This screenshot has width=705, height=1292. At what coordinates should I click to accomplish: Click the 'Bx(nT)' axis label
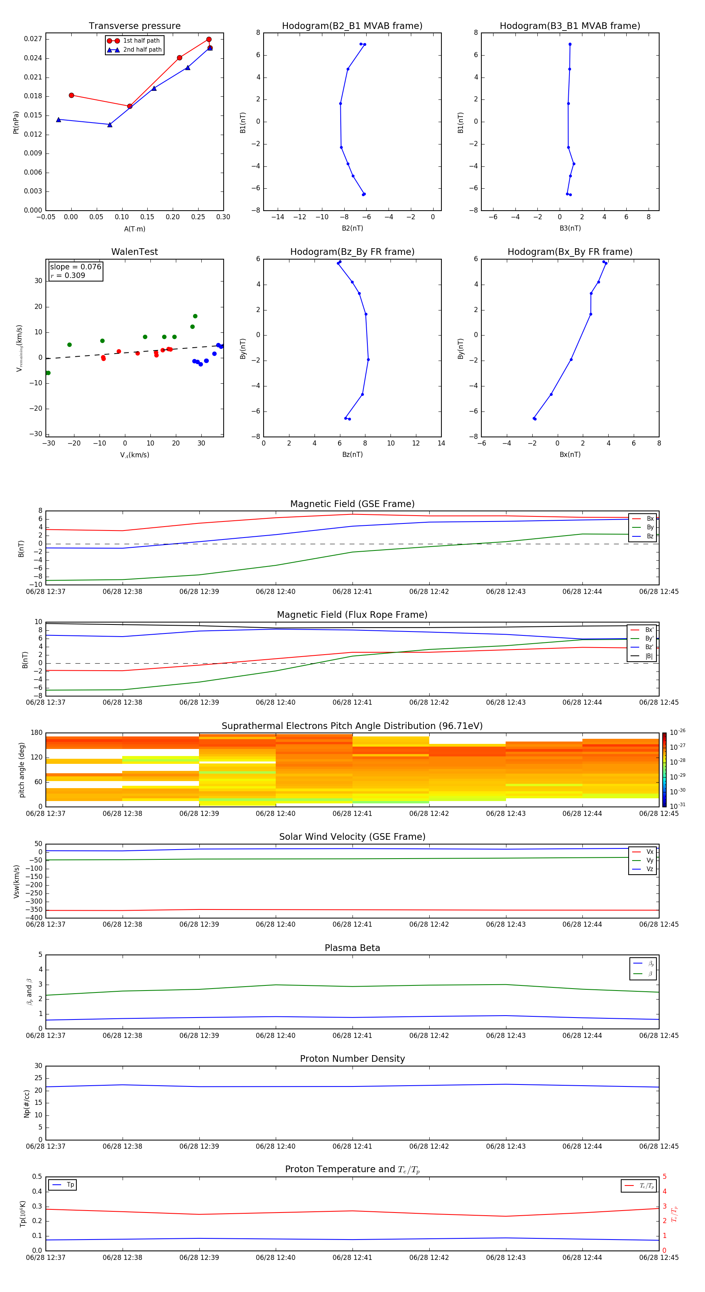570,455
